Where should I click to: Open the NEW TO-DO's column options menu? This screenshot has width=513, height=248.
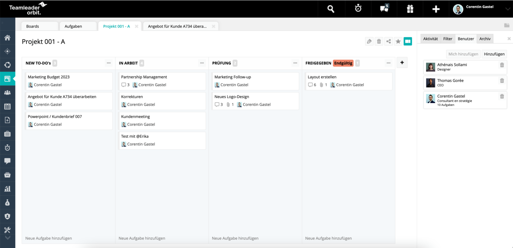(x=108, y=63)
